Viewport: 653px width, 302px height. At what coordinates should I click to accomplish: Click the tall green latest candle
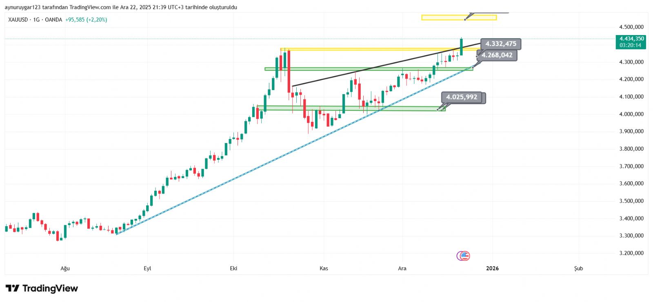tap(461, 47)
